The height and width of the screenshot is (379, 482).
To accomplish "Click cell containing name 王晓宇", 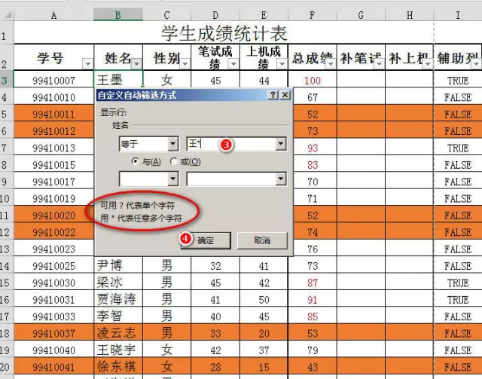I will click(118, 350).
